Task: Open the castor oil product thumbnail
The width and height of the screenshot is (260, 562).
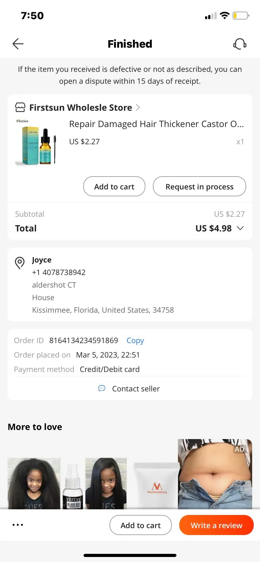Action: (36, 142)
